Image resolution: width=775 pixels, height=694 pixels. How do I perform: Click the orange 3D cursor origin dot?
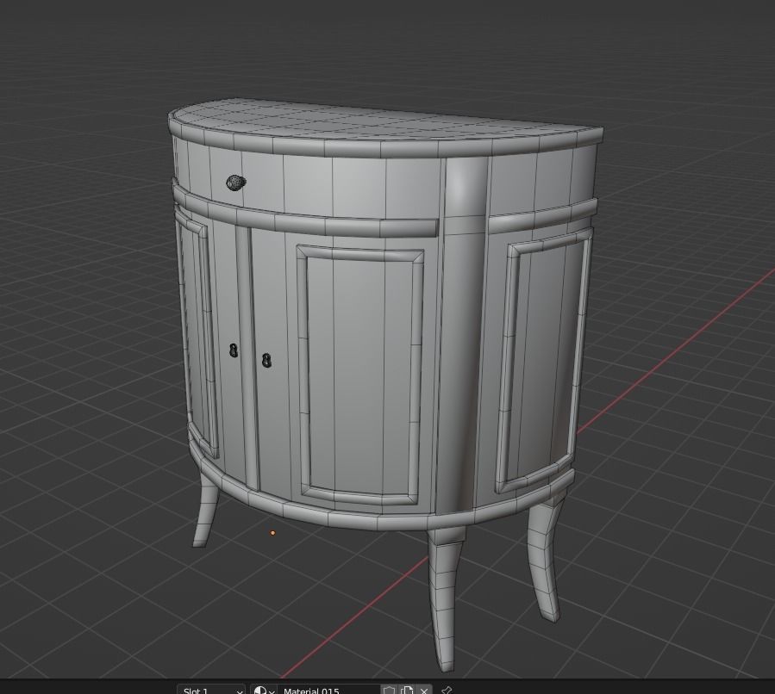[272, 533]
